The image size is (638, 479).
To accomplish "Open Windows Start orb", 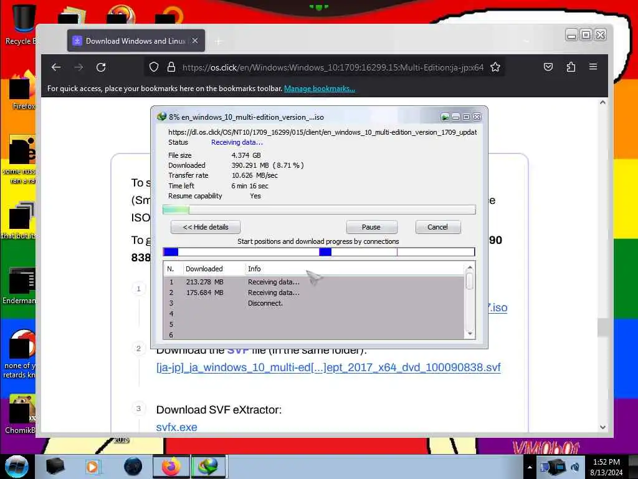I will pos(17,467).
